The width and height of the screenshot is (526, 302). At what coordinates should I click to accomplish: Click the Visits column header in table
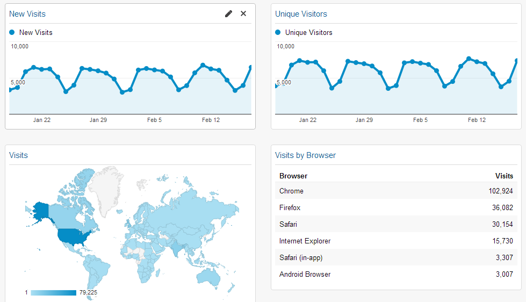503,176
